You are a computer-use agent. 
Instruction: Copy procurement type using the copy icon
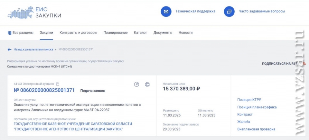click(57, 84)
